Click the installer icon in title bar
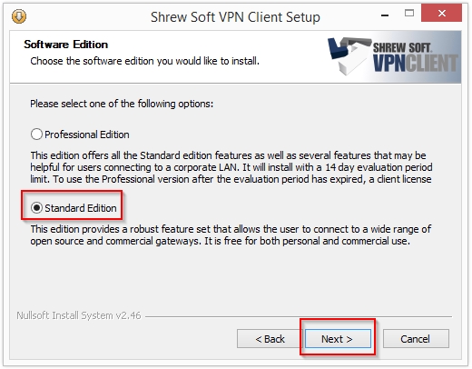The image size is (472, 369). tap(19, 16)
